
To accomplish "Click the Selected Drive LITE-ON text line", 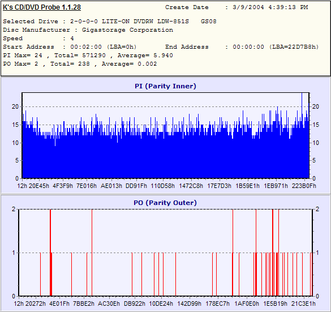I will click(x=110, y=22).
